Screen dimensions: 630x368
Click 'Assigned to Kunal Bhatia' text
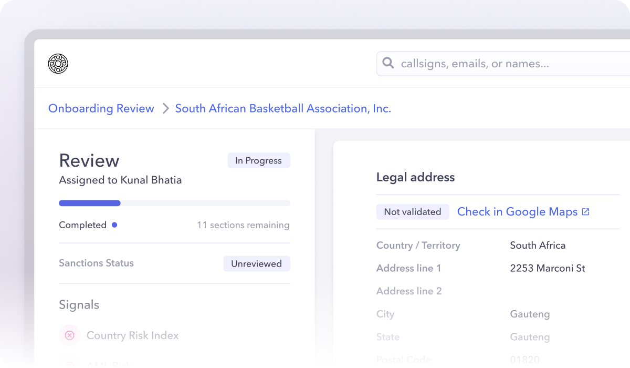pyautogui.click(x=120, y=180)
